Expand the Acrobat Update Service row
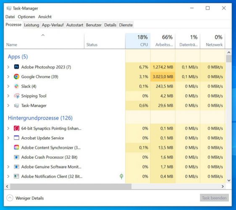This screenshot has width=236, height=210. [8, 138]
